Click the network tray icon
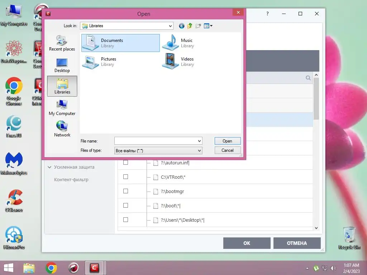The width and height of the screenshot is (367, 275). [325, 268]
